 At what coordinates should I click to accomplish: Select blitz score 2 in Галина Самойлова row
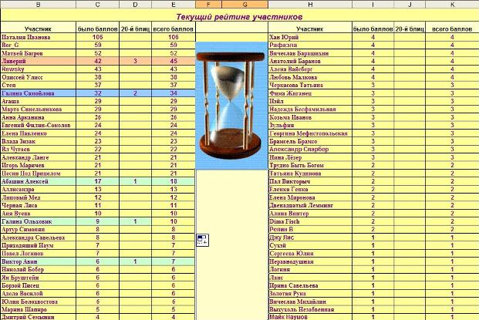[135, 93]
